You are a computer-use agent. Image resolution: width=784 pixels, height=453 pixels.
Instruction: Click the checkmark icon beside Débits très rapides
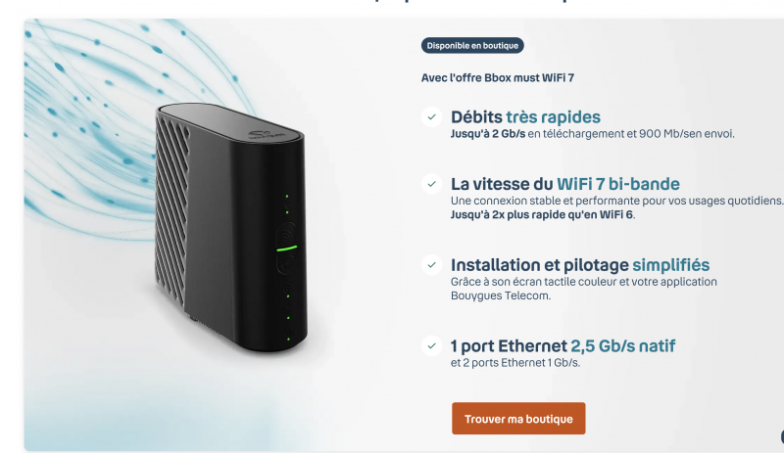coord(431,116)
